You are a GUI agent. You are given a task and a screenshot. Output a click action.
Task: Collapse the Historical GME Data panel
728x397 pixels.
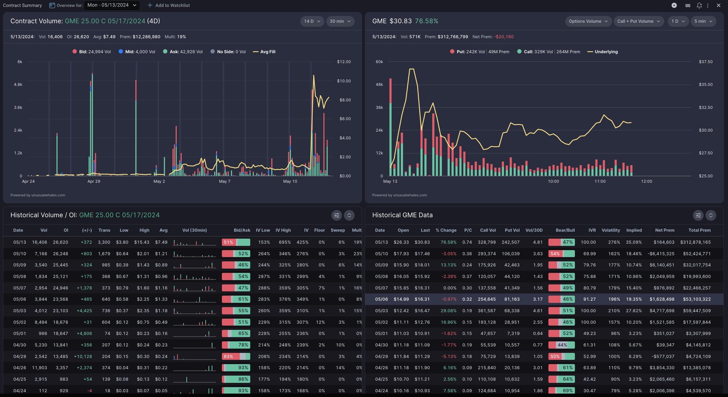(711, 215)
